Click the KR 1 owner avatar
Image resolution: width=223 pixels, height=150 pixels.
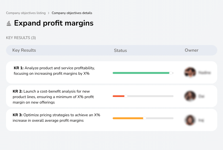[190, 72]
